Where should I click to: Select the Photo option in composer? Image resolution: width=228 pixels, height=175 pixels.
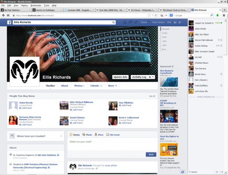pyautogui.click(x=87, y=135)
